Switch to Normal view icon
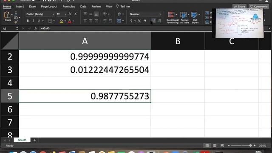This screenshot has width=272, height=153. 207,145
